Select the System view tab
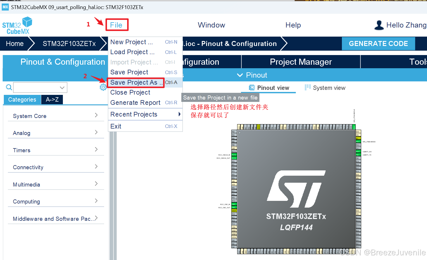Image resolution: width=427 pixels, height=260 pixels. pos(325,88)
